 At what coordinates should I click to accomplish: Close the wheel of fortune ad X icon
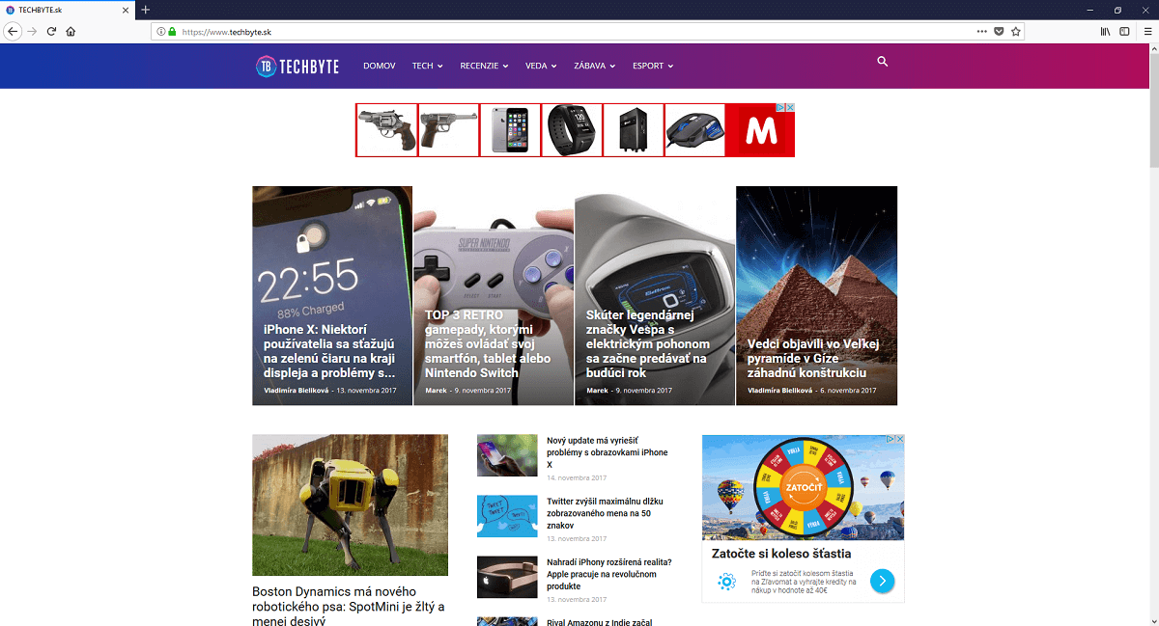(900, 439)
